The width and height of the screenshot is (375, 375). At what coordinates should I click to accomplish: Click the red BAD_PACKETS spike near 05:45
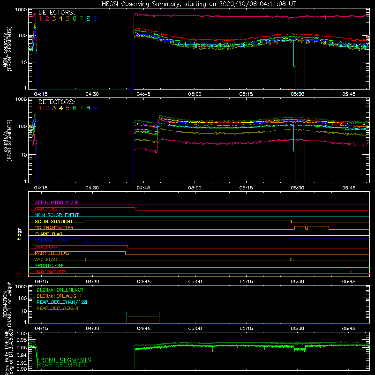[x=351, y=272]
